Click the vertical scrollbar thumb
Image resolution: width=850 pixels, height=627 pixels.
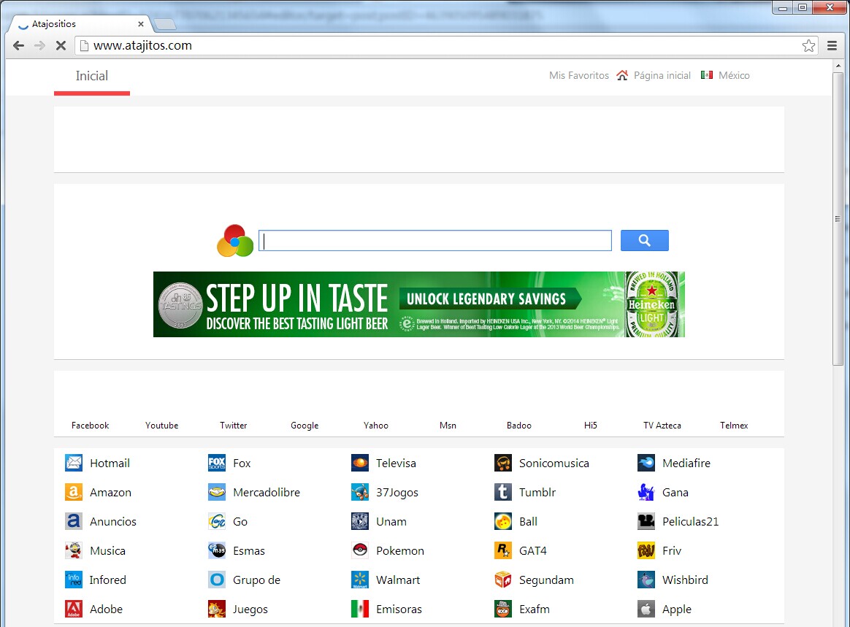(838, 219)
